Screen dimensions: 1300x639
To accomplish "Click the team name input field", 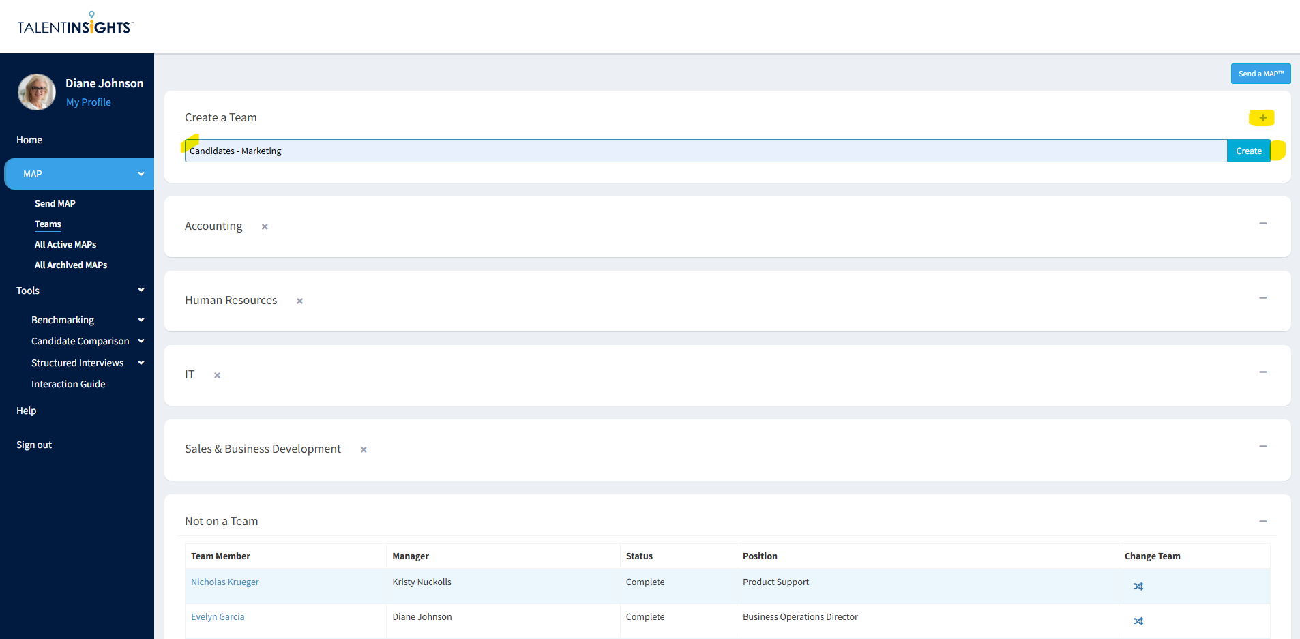I will click(x=705, y=151).
